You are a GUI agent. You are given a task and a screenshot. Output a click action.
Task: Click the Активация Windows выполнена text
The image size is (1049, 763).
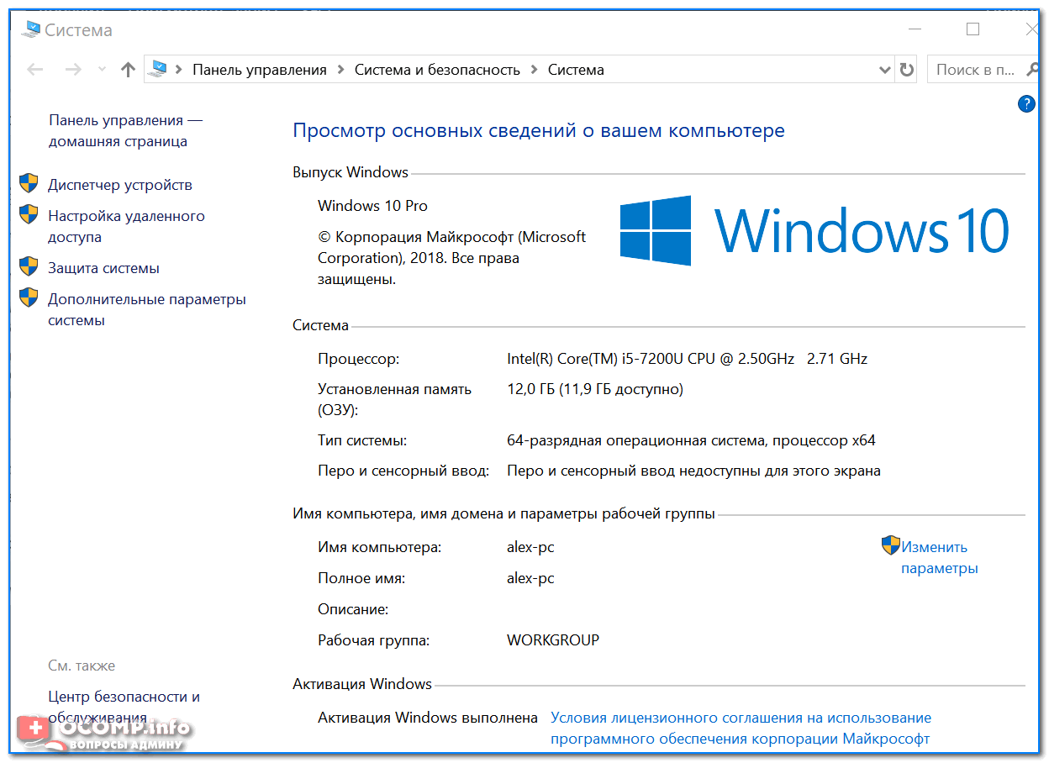pos(428,718)
